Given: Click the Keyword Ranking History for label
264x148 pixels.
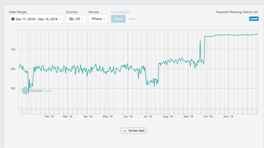Looking at the screenshot, I should 237,12.
